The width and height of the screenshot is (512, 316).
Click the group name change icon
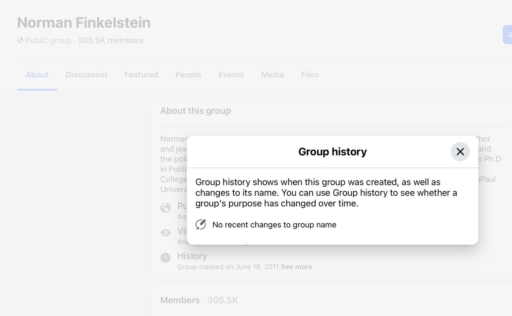point(201,225)
